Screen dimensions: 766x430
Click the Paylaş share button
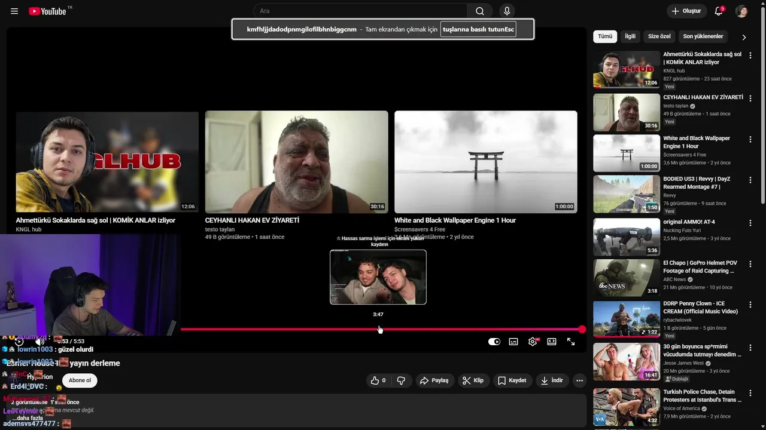pyautogui.click(x=434, y=380)
